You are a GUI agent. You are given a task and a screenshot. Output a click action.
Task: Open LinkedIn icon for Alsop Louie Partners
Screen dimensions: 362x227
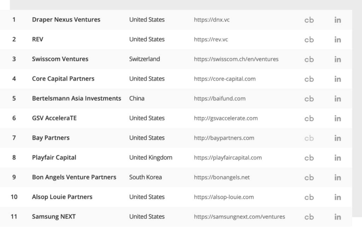click(338, 197)
